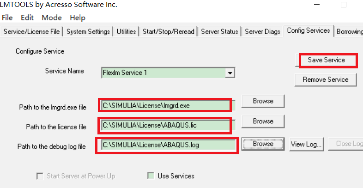Click the Remove Service button
Screen dimensions: 363x188
coord(326,79)
